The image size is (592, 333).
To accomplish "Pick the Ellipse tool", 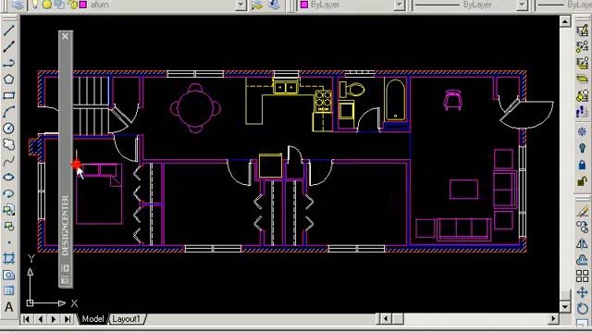I will pyautogui.click(x=8, y=177).
